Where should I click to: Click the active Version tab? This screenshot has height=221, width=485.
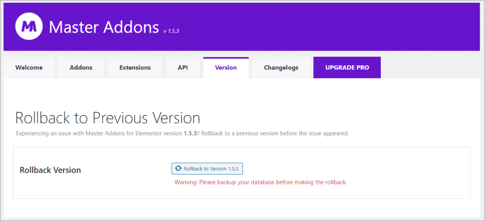click(226, 68)
